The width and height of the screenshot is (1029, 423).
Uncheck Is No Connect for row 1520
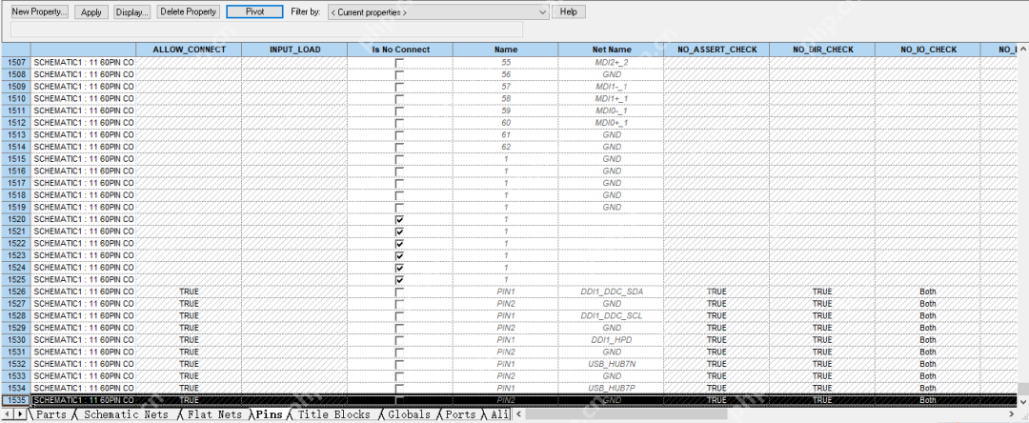(399, 219)
